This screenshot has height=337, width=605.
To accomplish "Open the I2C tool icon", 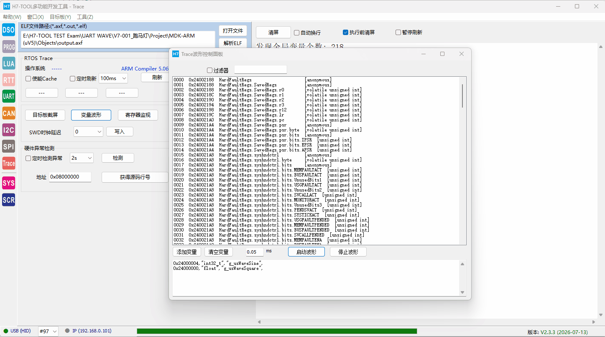I will click(x=9, y=130).
